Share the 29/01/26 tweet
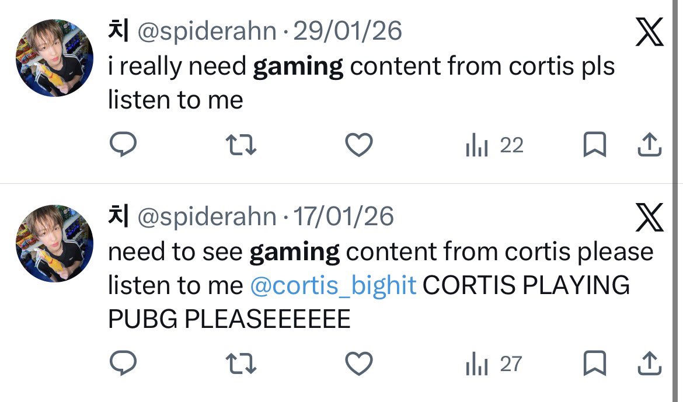683x402 pixels. pos(650,145)
